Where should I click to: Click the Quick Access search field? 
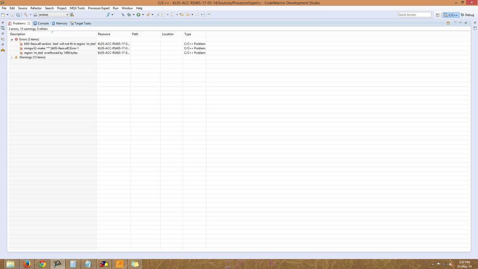coord(414,15)
